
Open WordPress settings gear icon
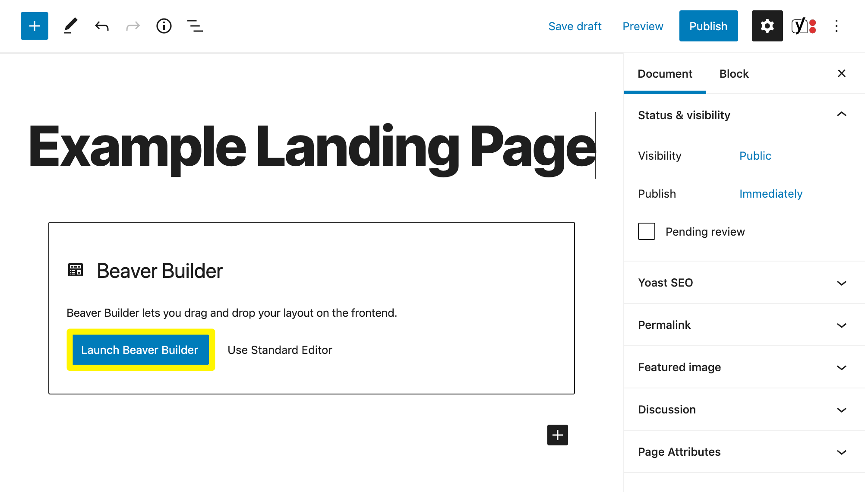click(767, 26)
